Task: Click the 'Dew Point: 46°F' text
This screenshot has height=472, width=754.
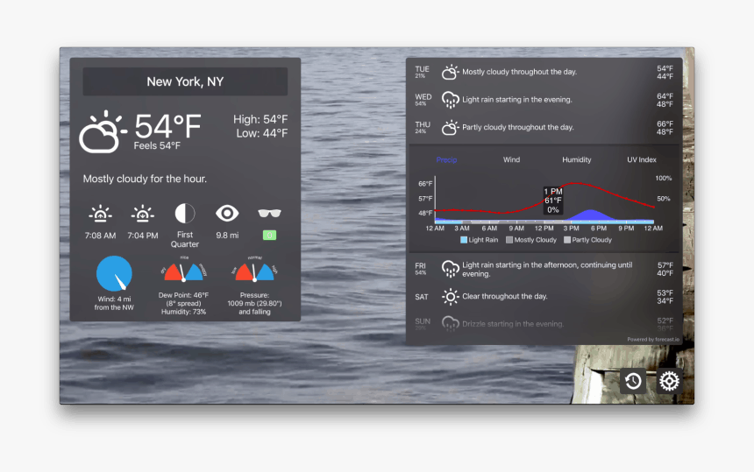Action: (x=183, y=295)
